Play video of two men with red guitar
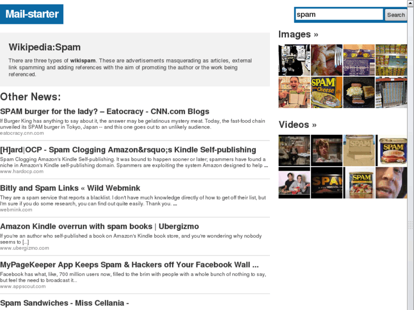The image size is (414, 310). pyautogui.click(x=294, y=183)
